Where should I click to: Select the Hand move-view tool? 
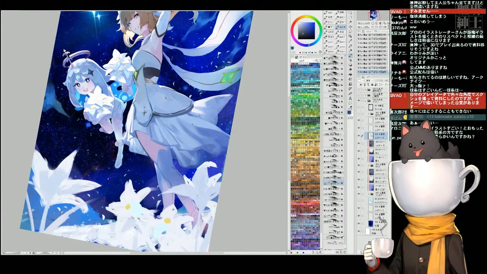pyautogui.click(x=351, y=17)
